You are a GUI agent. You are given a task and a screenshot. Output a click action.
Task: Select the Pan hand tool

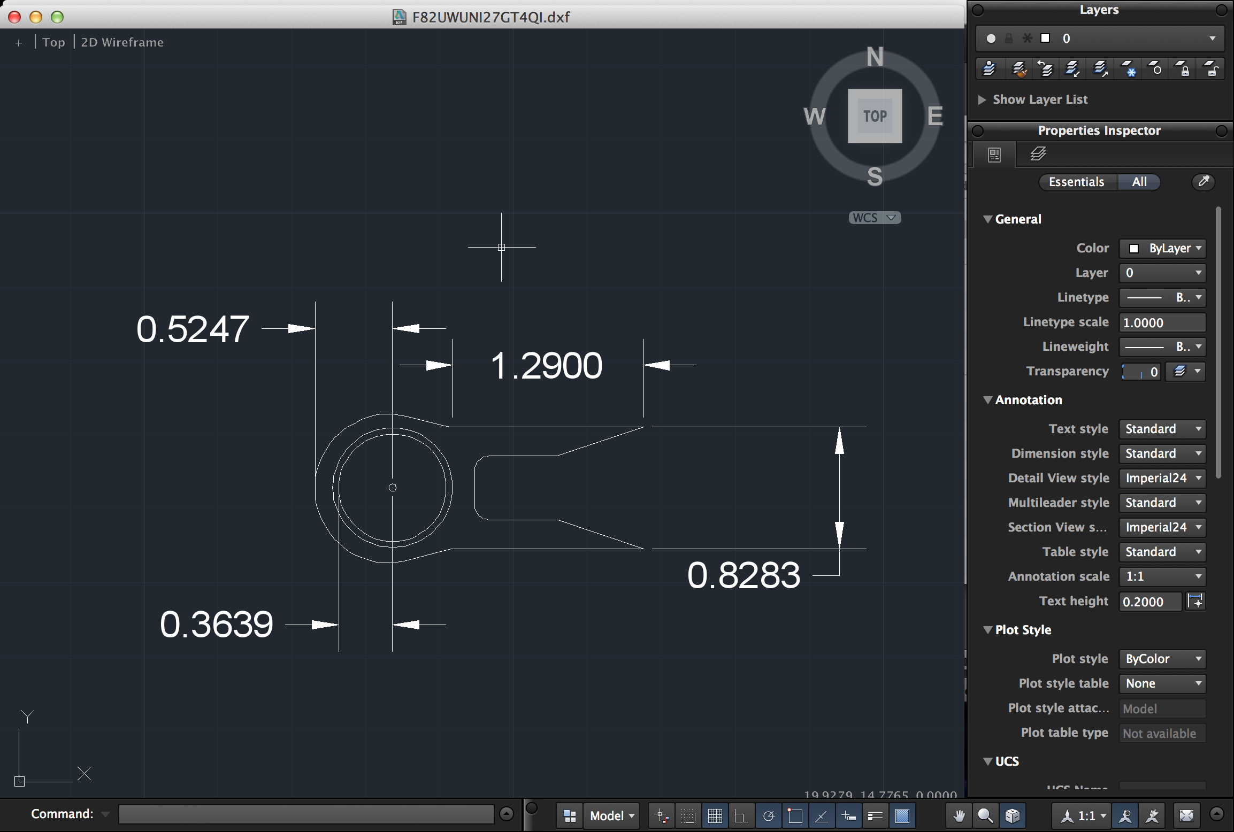point(959,815)
